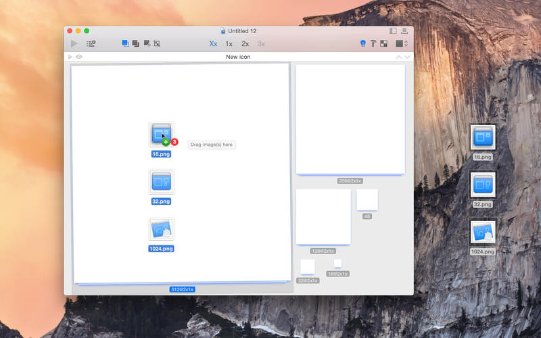This screenshot has width=541, height=338.
Task: Click the Play button in the toolbar
Action: click(74, 44)
